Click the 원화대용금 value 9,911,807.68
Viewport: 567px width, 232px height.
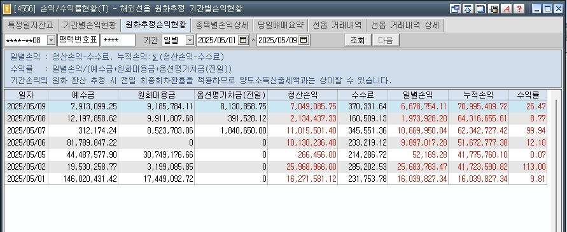tap(171, 118)
